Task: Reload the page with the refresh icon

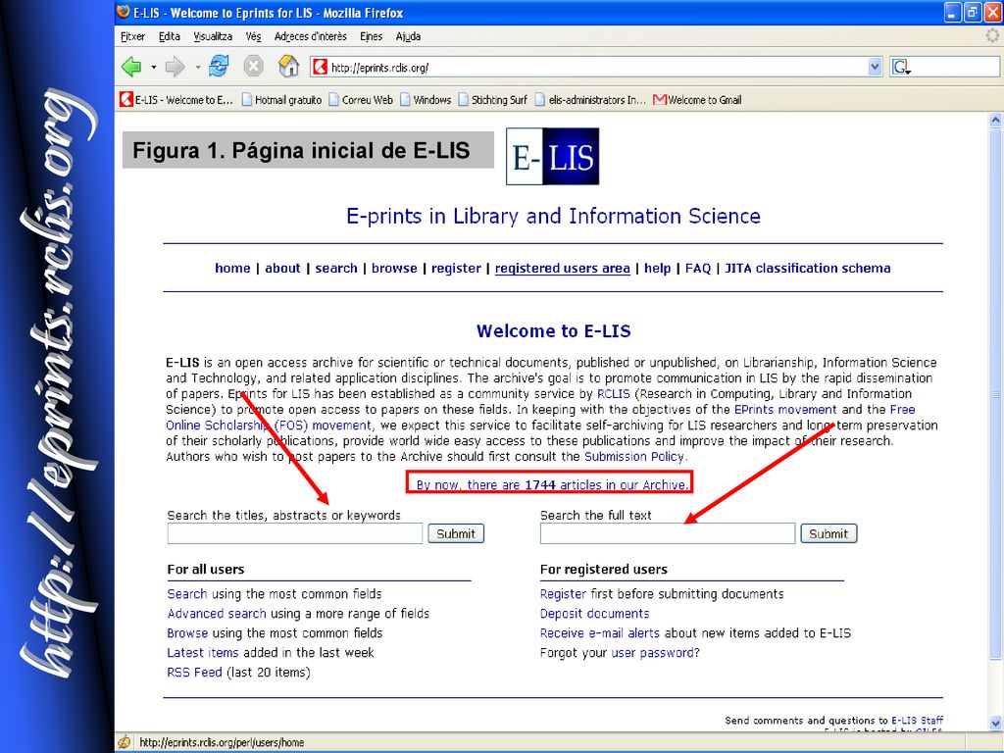Action: click(219, 66)
